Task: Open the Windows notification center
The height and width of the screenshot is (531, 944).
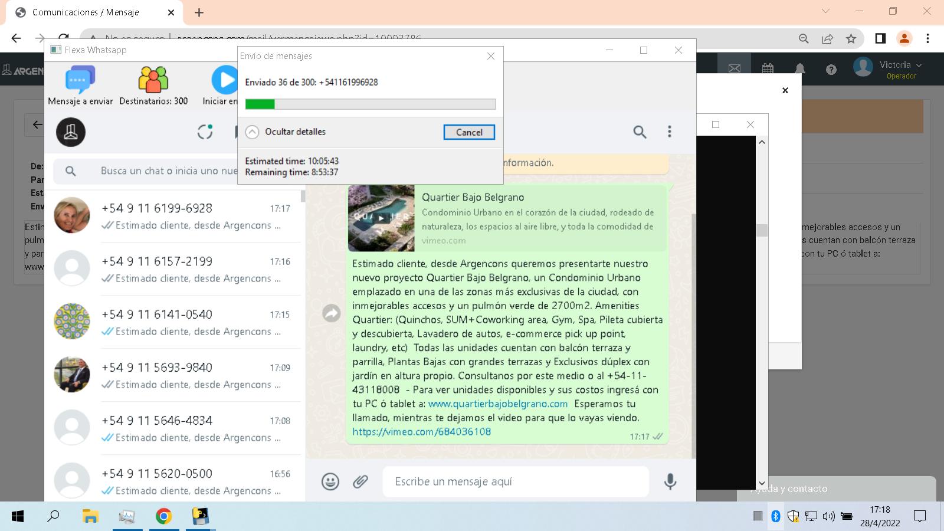Action: click(x=919, y=516)
